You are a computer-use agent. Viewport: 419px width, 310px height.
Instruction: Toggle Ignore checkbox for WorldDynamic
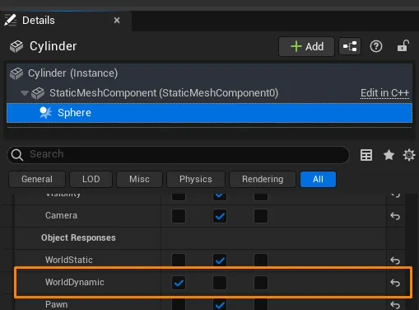pyautogui.click(x=179, y=283)
